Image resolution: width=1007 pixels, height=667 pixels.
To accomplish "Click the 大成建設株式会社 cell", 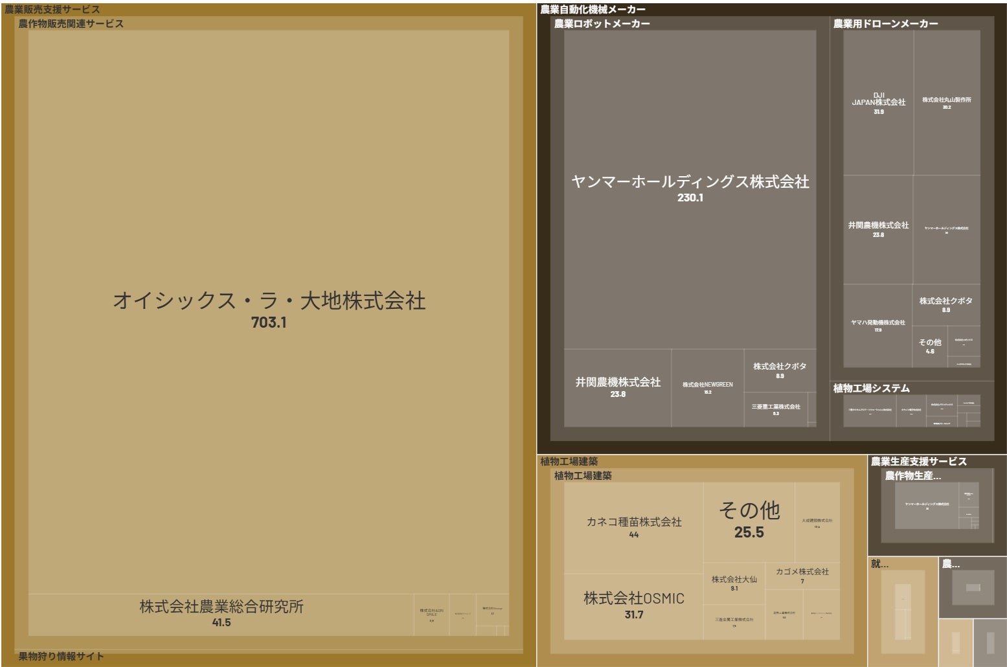I will point(817,522).
